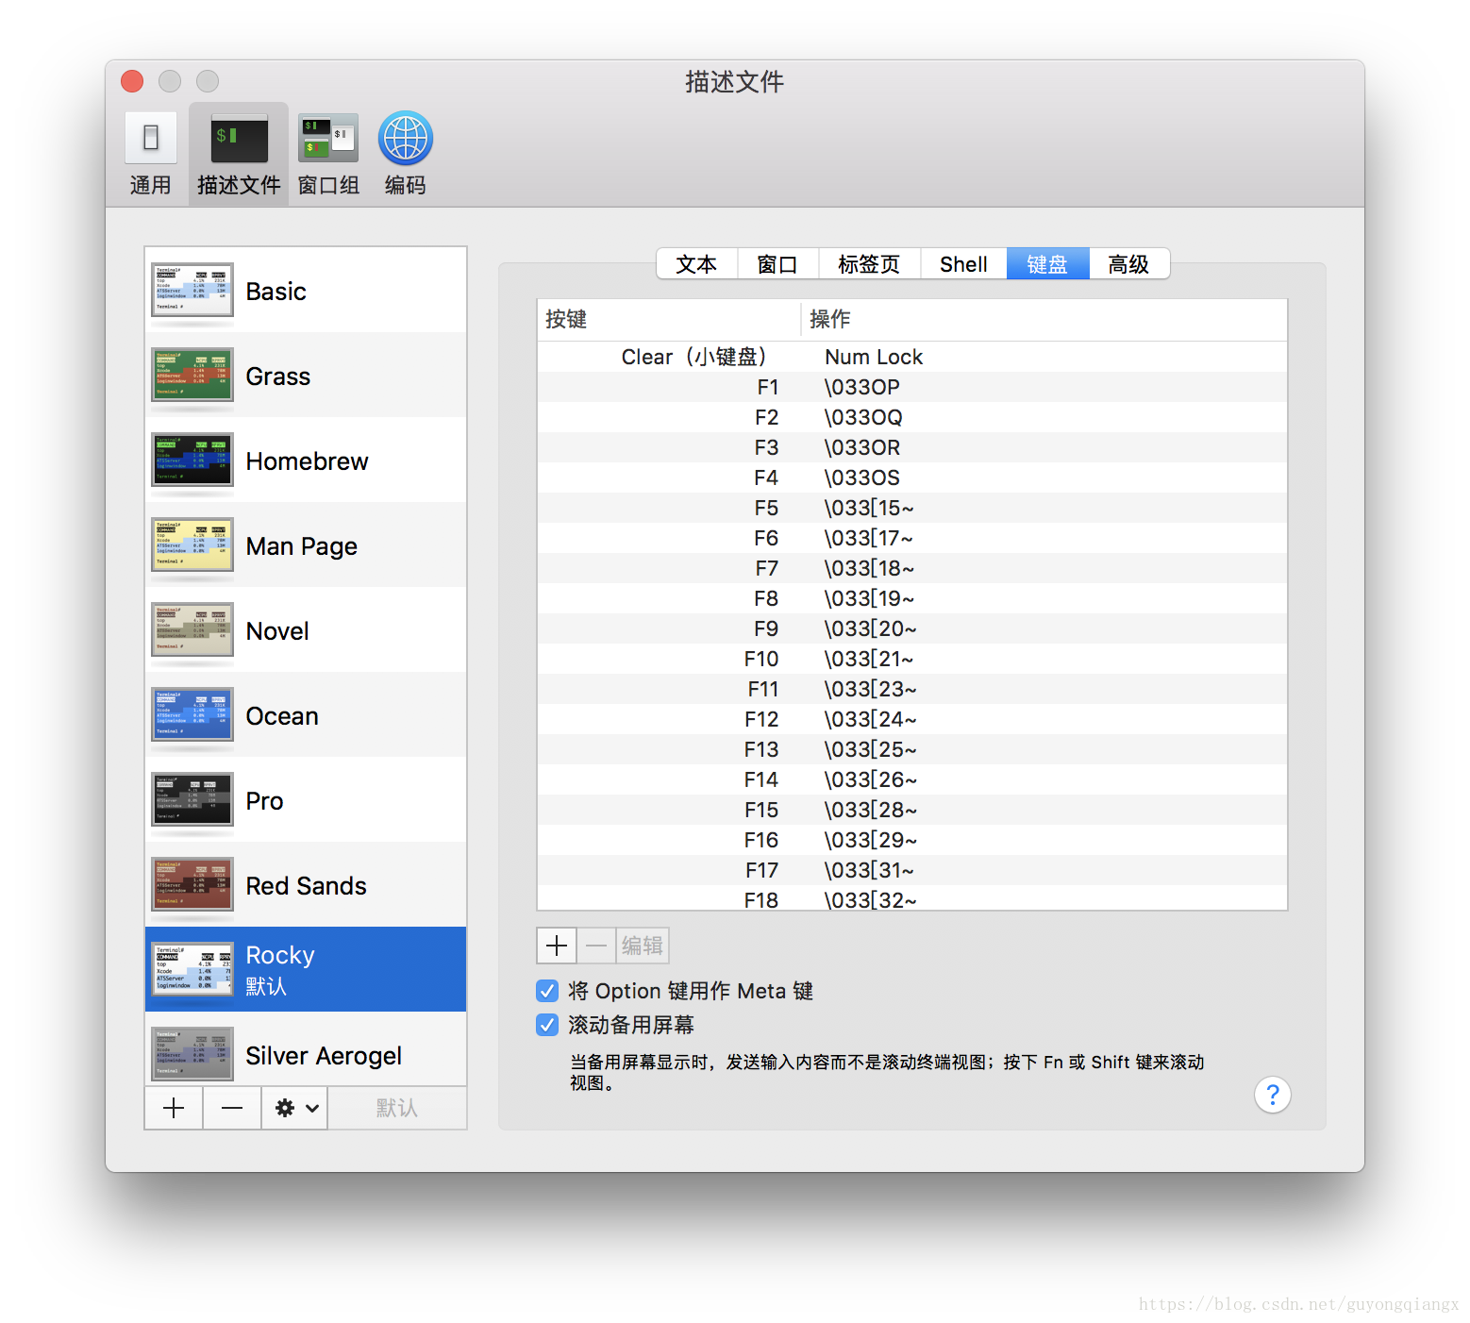Select the F16 key mapping row
Screen dimensions: 1470x1323
[912, 840]
